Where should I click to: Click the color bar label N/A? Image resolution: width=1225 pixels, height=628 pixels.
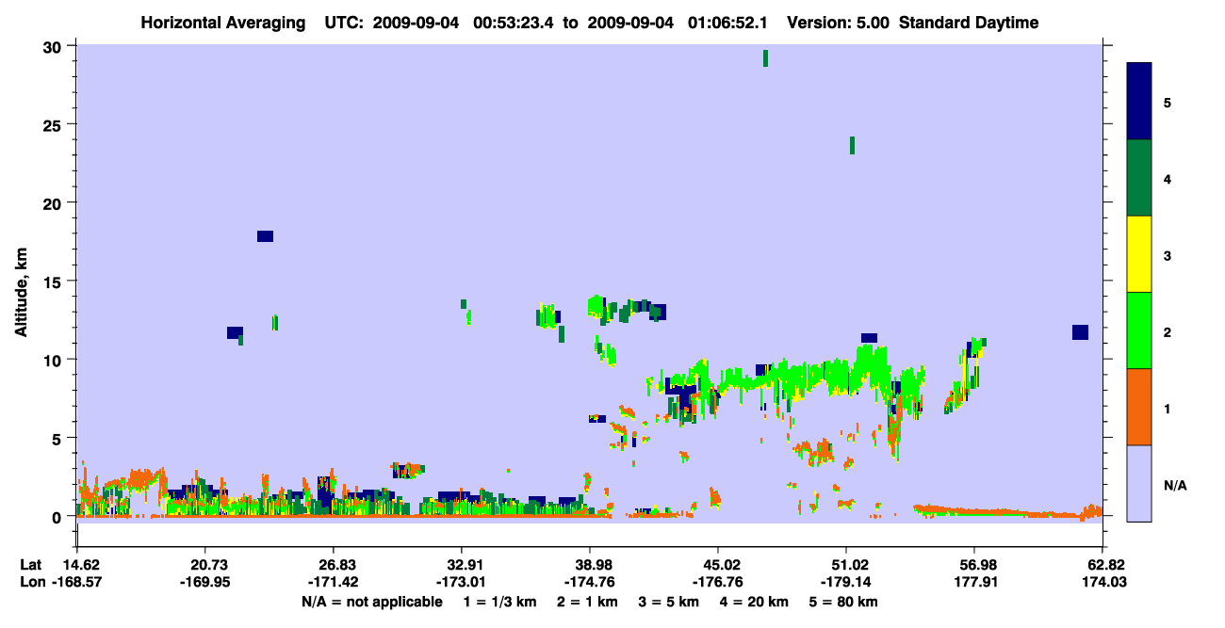[x=1174, y=485]
